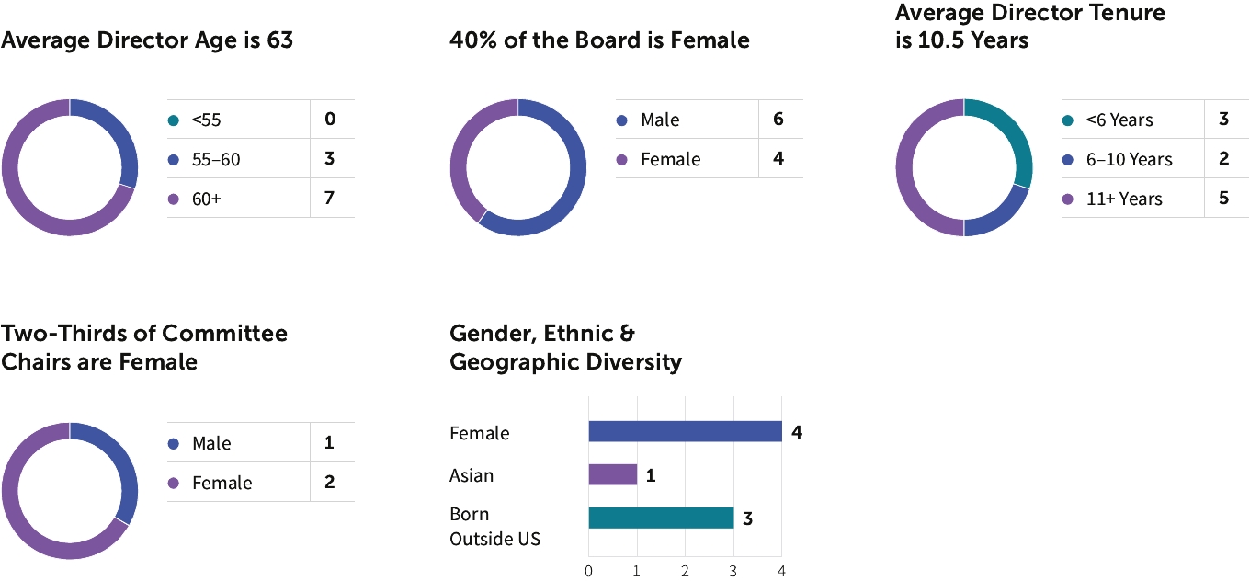Select the 6–10 Years legend entry
The height and width of the screenshot is (581, 1250).
point(1129,159)
